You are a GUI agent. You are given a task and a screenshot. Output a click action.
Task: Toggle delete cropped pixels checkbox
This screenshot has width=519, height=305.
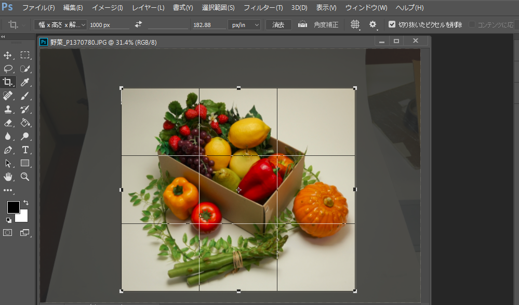click(x=392, y=24)
